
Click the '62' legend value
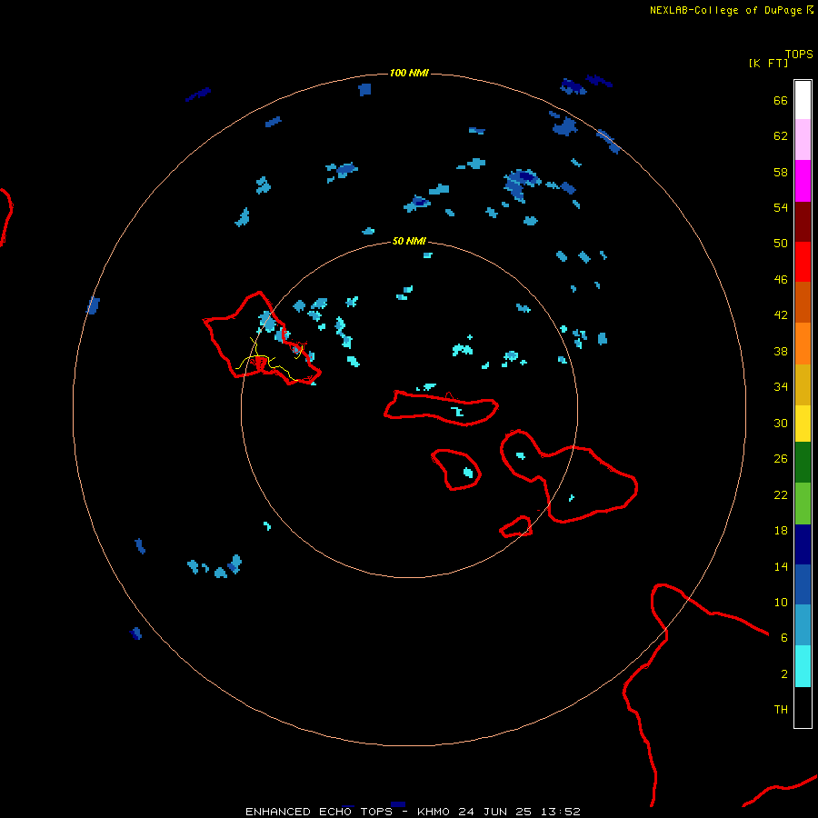pyautogui.click(x=781, y=136)
